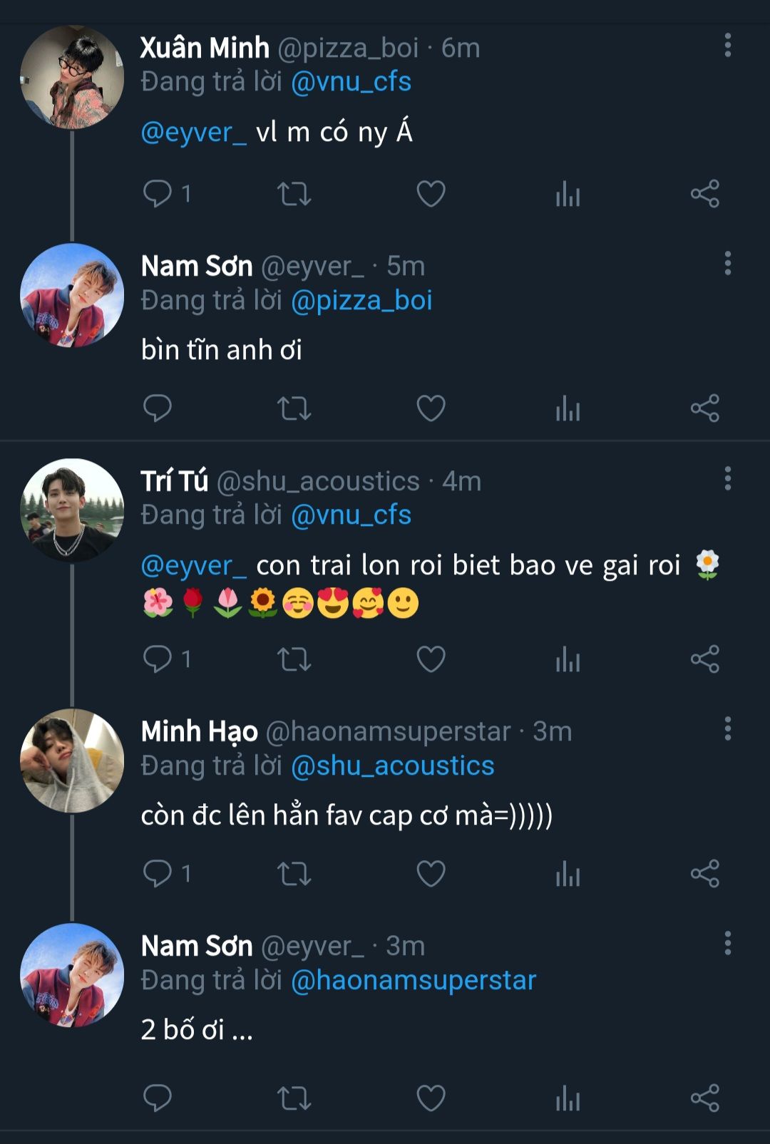Like Trí Tú's tweet

[431, 659]
